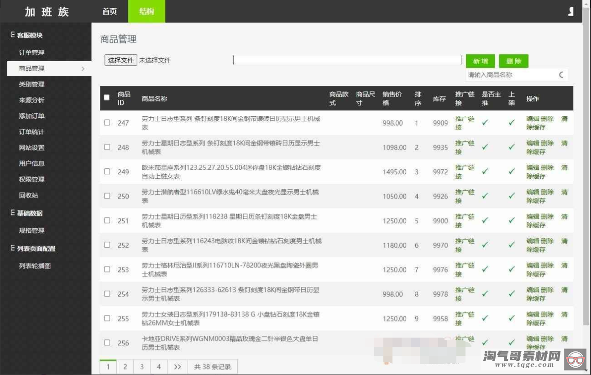Viewport: 591px width, 375px height.
Task: Open 列表轮播图 in the sidebar
Action: coord(35,266)
